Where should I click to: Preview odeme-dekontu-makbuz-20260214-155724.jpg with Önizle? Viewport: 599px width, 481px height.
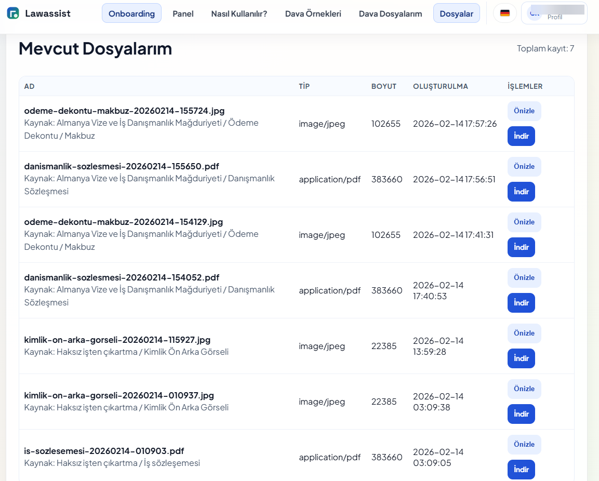coord(524,111)
